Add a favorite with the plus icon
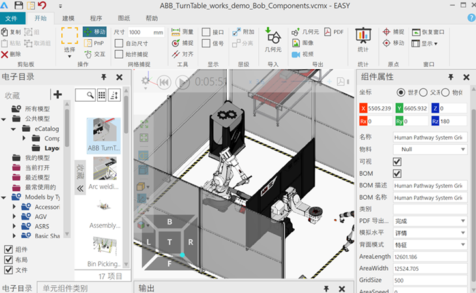The image size is (476, 293). click(x=57, y=95)
